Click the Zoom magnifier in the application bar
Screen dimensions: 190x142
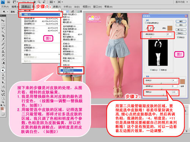point(39,2)
